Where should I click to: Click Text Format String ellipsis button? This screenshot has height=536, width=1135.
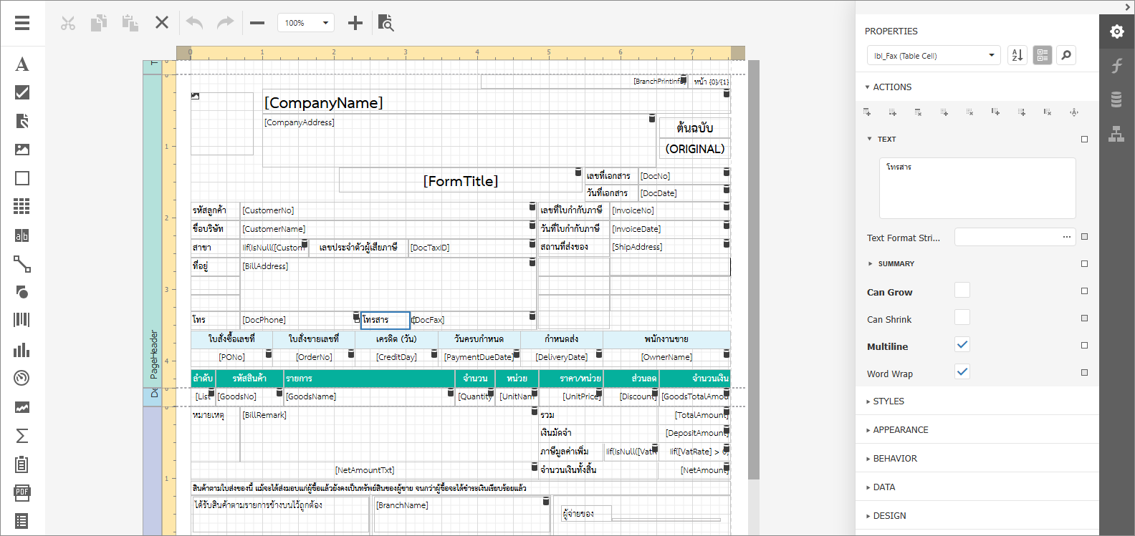pos(1066,237)
